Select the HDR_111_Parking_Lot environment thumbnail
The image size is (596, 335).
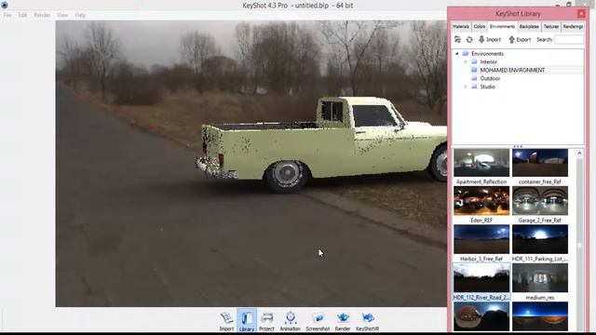click(x=540, y=239)
